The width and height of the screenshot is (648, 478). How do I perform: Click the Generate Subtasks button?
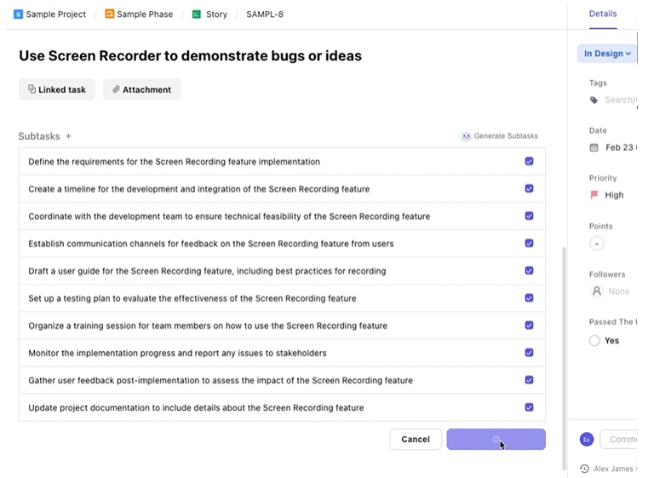click(499, 136)
